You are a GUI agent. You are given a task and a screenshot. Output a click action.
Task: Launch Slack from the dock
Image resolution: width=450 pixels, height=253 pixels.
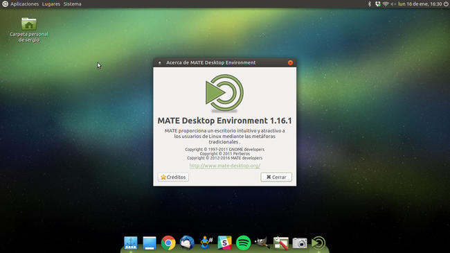(224, 243)
